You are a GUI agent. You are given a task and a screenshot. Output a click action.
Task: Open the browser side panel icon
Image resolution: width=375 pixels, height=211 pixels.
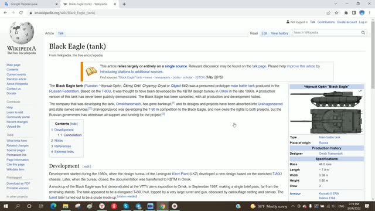pyautogui.click(x=354, y=13)
